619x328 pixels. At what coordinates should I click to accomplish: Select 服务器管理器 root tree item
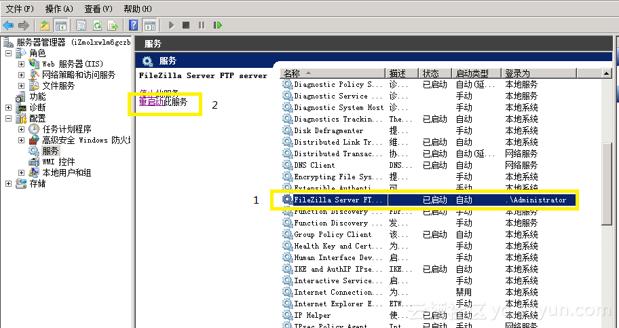(67, 42)
